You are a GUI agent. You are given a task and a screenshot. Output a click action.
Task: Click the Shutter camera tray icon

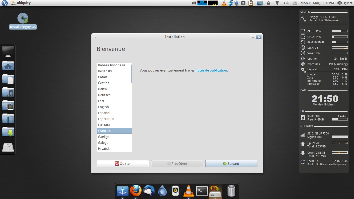[x=194, y=3]
